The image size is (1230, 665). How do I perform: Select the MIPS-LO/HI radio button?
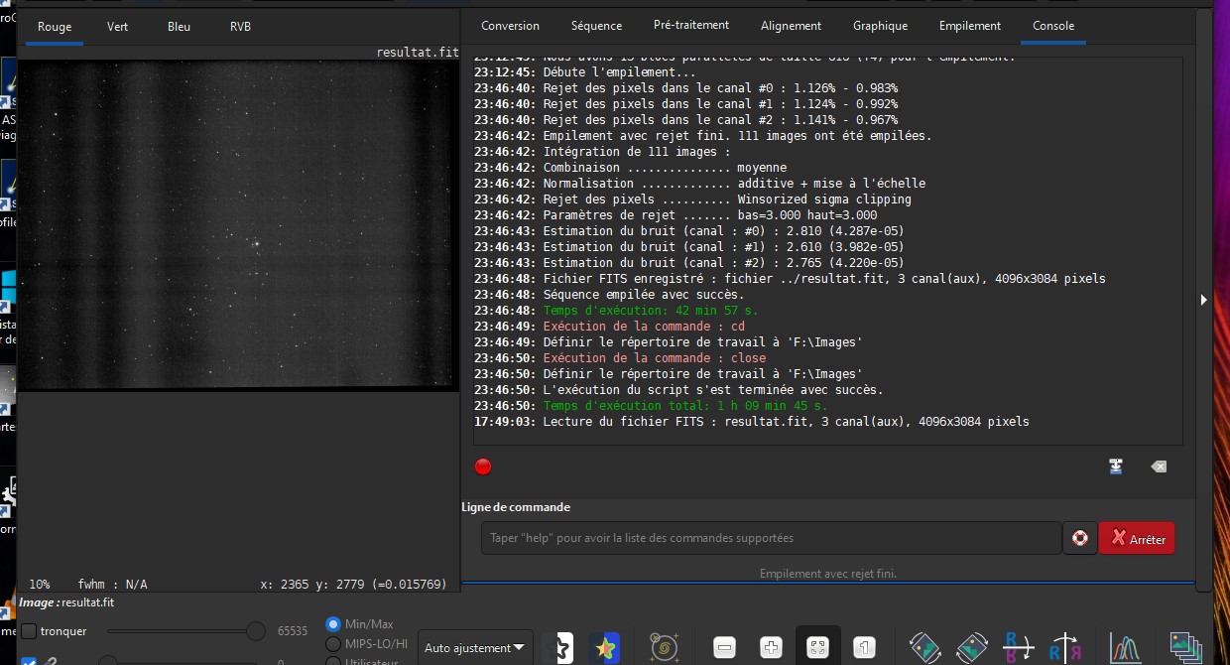(333, 644)
